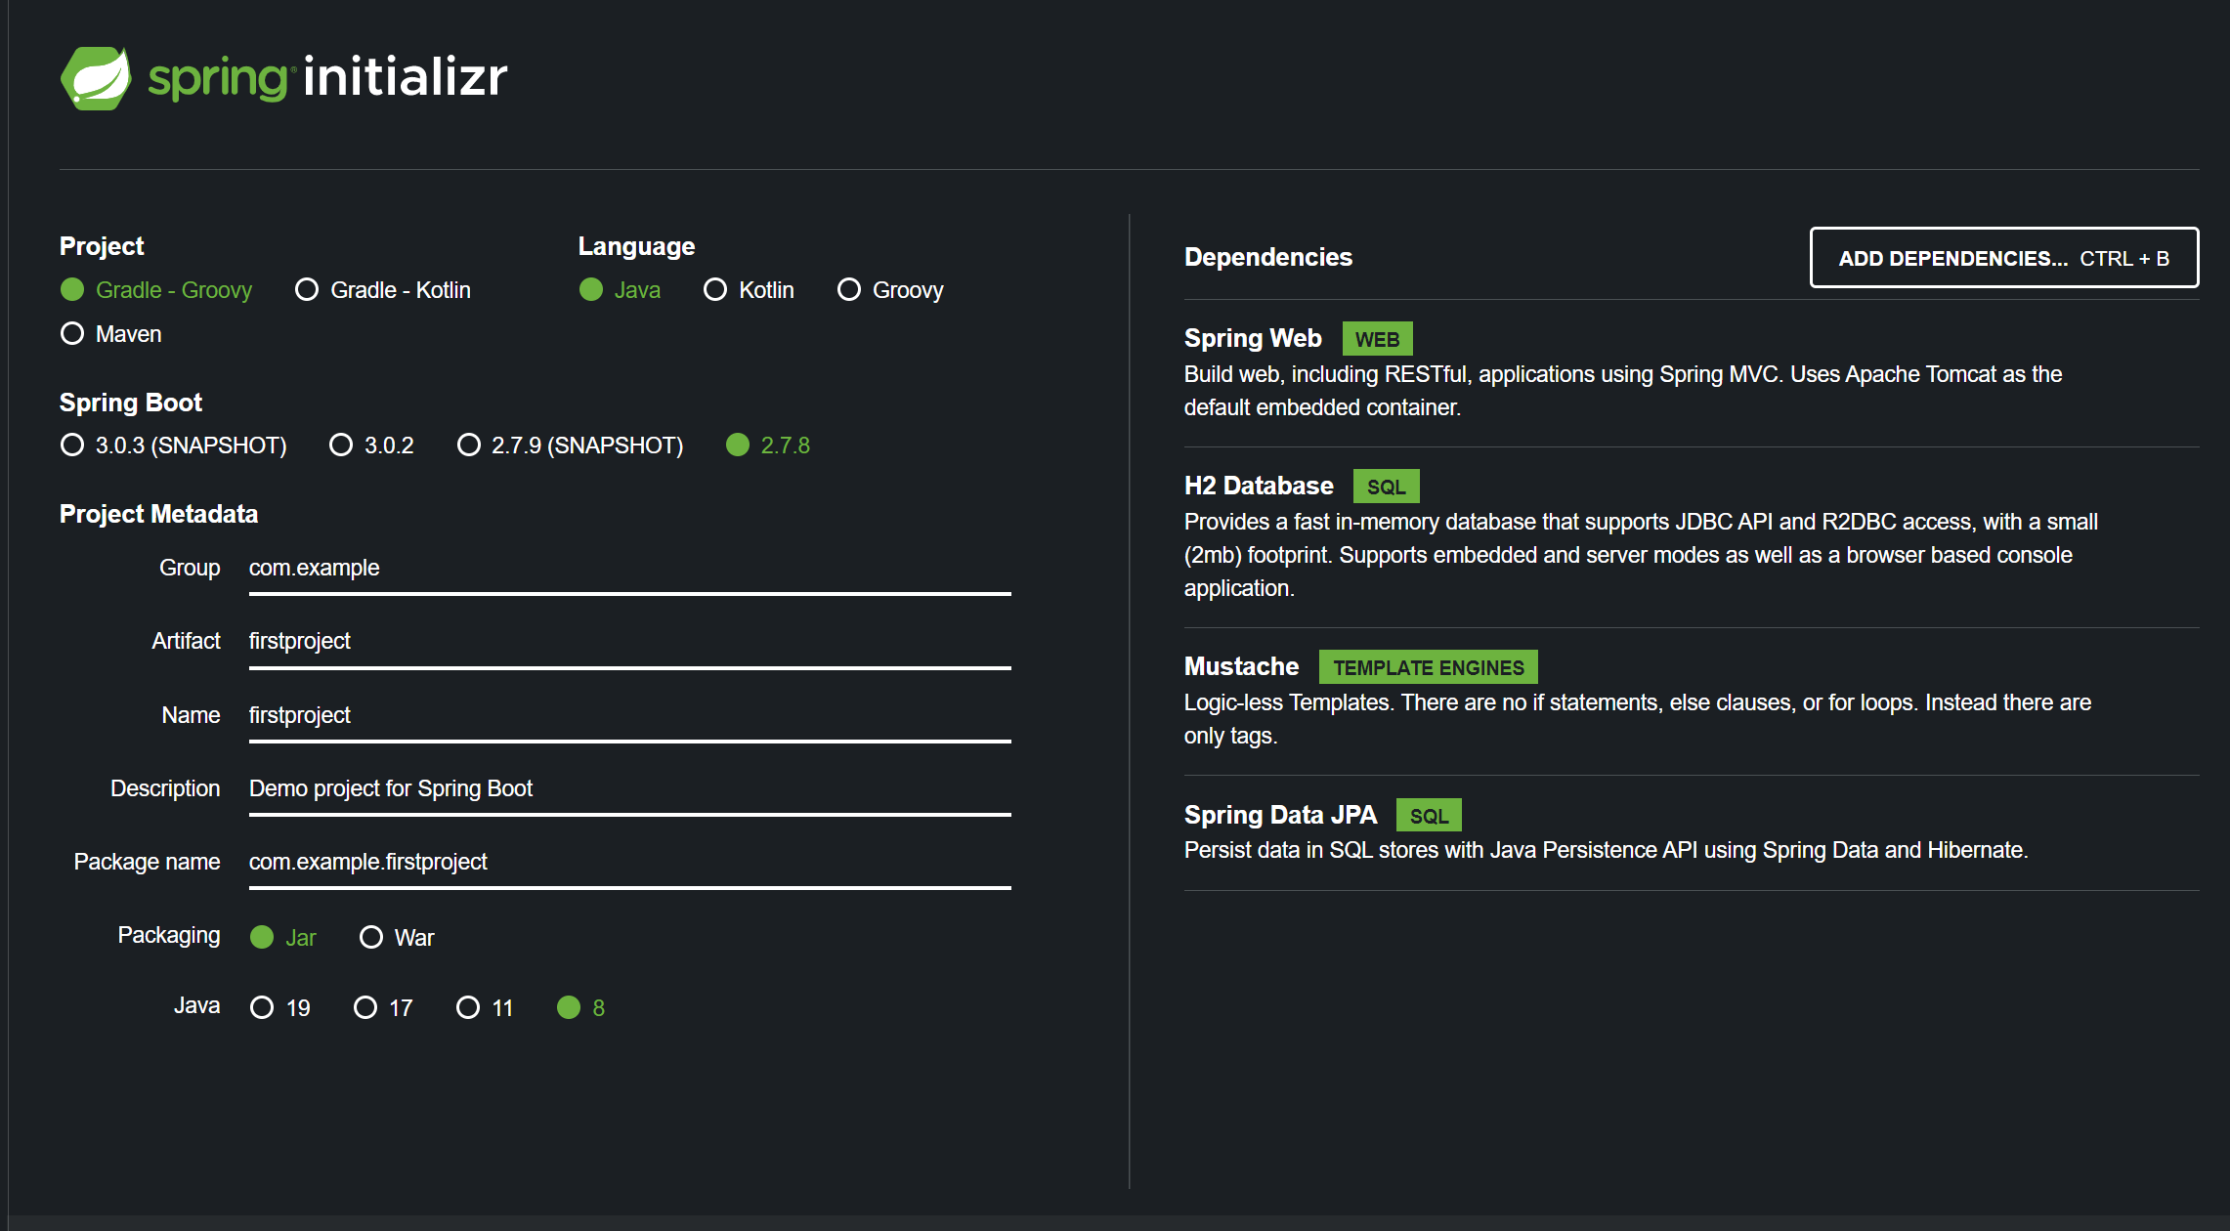Edit the Package name field

pyautogui.click(x=629, y=863)
